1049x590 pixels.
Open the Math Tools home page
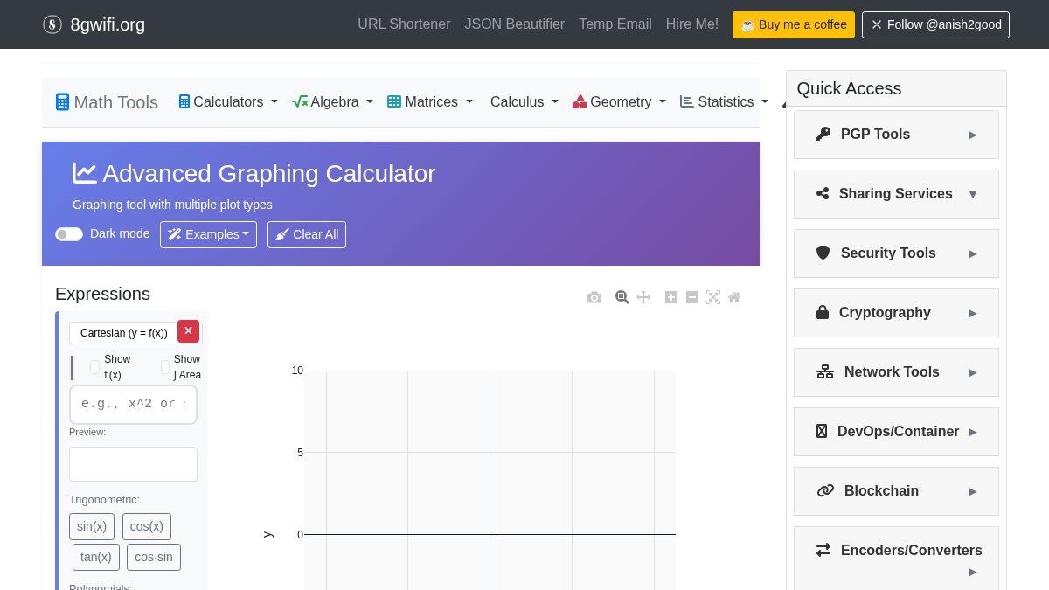click(x=106, y=102)
